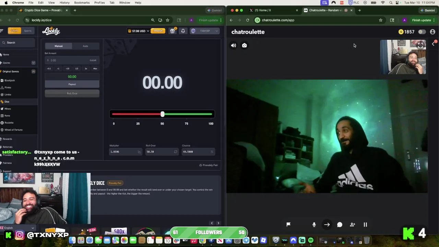439x247 pixels.
Task: Collapse the Original Games section
Action: [x=33, y=71]
